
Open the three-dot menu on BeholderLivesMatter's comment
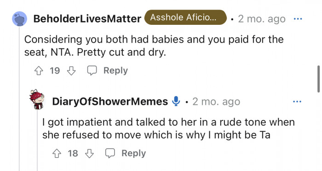(x=298, y=19)
